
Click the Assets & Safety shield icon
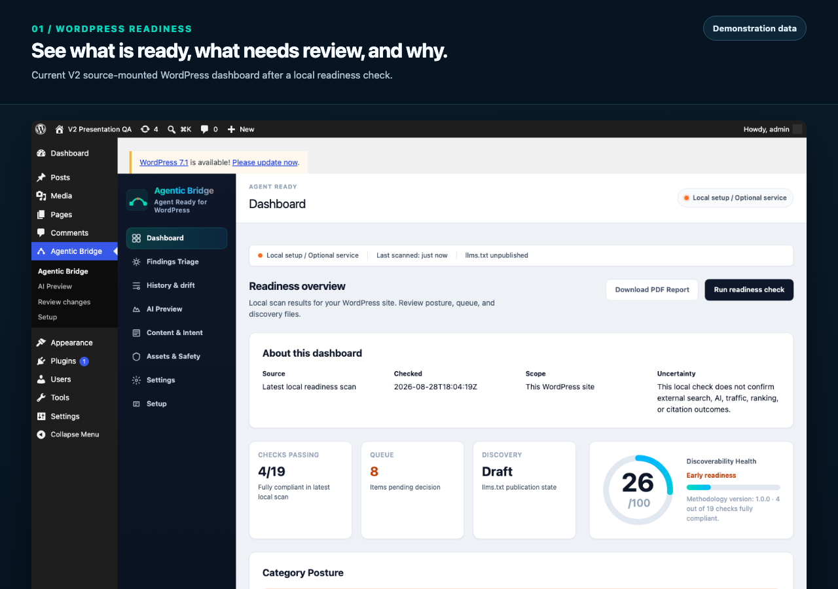[x=136, y=357]
